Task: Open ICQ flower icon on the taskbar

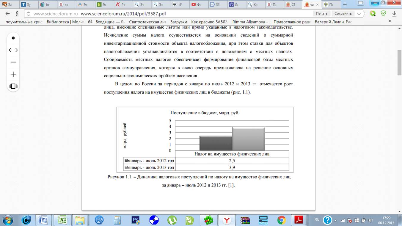Action: [x=209, y=220]
